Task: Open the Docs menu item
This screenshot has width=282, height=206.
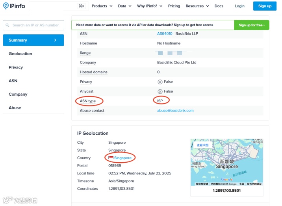Action: click(x=219, y=6)
